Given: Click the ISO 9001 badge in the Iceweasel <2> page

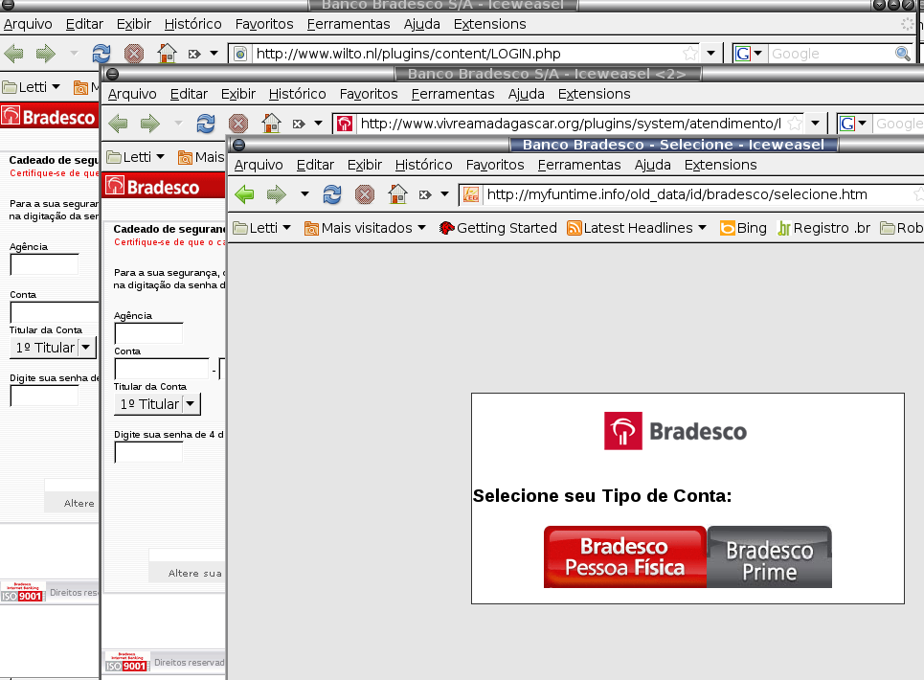Looking at the screenshot, I should (x=125, y=662).
